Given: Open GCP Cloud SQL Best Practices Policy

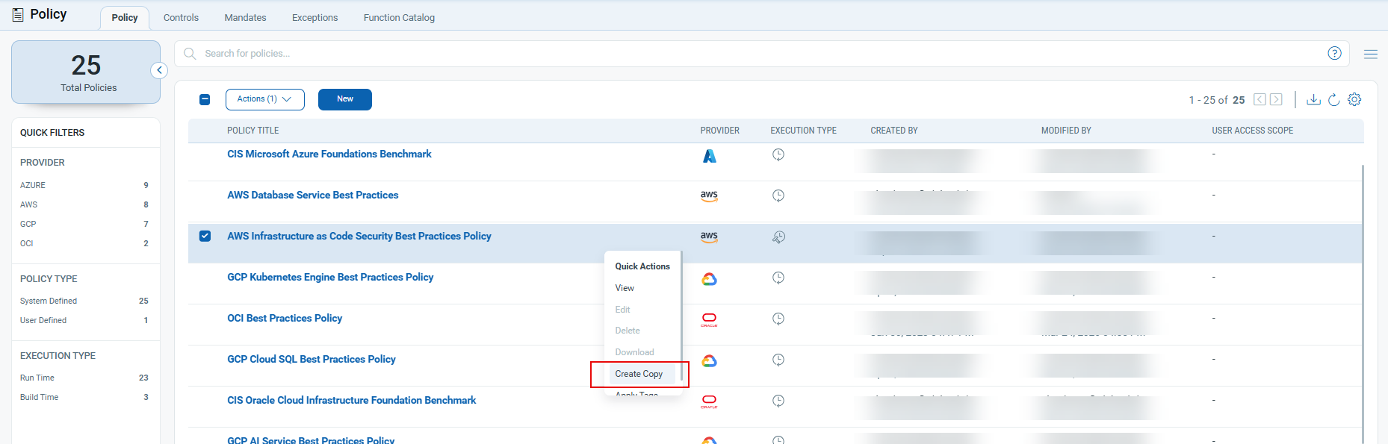Looking at the screenshot, I should pyautogui.click(x=312, y=359).
